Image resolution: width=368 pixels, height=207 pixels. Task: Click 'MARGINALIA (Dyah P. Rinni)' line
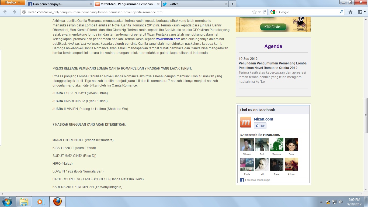(x=87, y=101)
